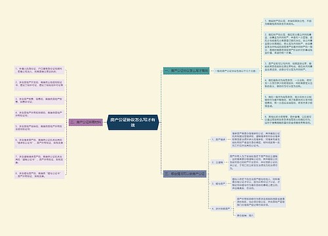Select the slate-blue branch node numbered 三
The height and width of the screenshot is (236, 328).
pos(185,174)
